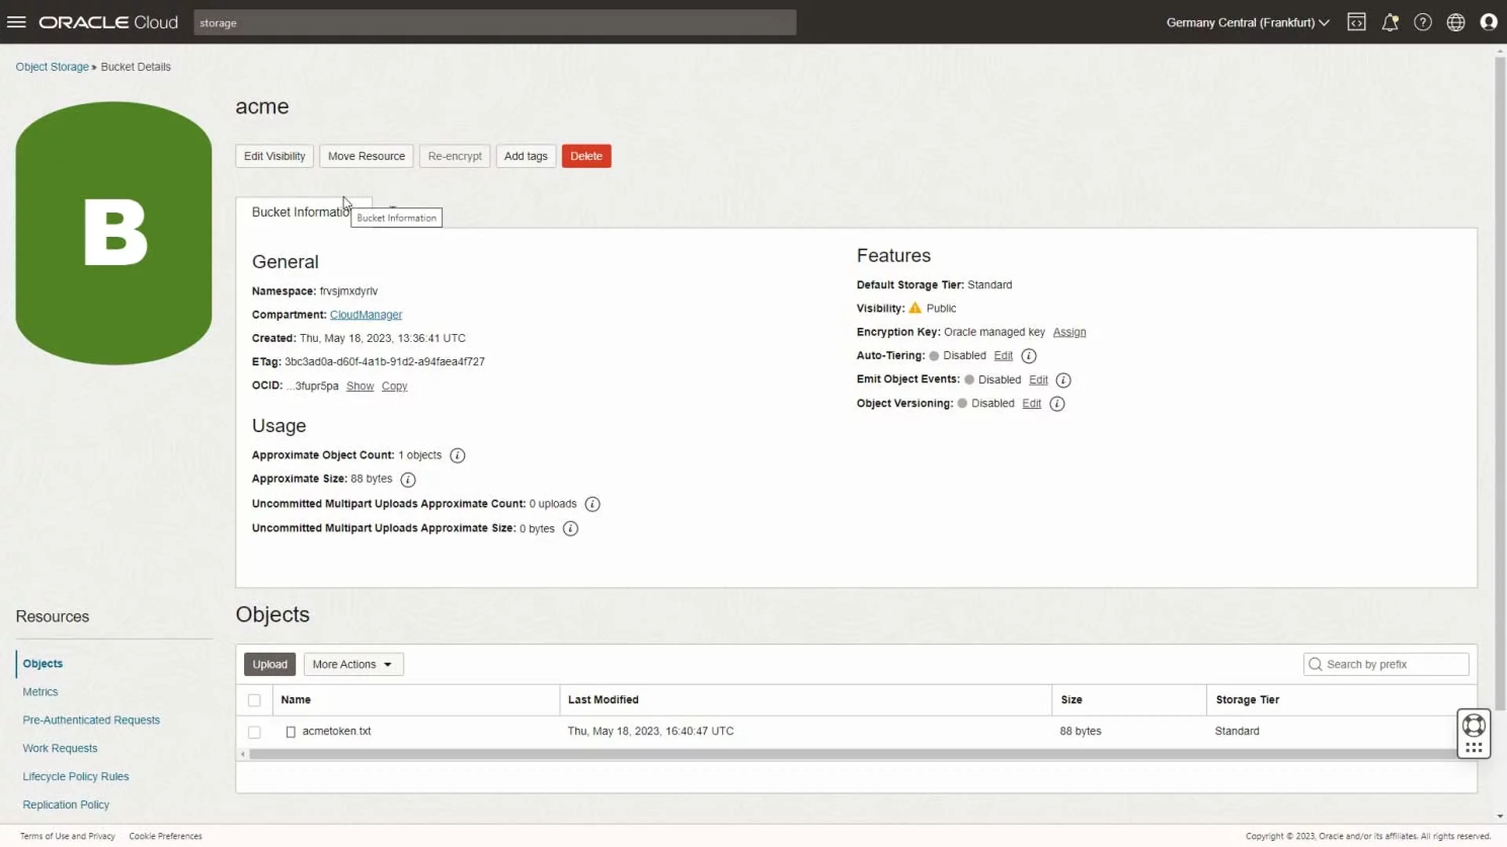This screenshot has width=1507, height=847.
Task: Open Lifecycle Policy Rules resource
Action: 75,776
